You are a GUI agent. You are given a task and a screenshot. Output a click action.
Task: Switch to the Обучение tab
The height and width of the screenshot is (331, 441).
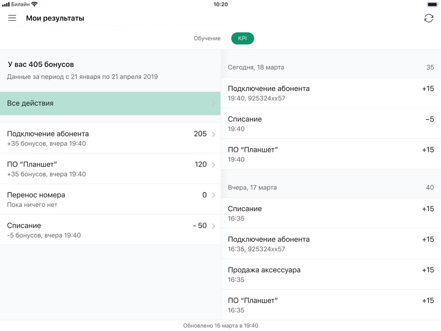click(207, 38)
